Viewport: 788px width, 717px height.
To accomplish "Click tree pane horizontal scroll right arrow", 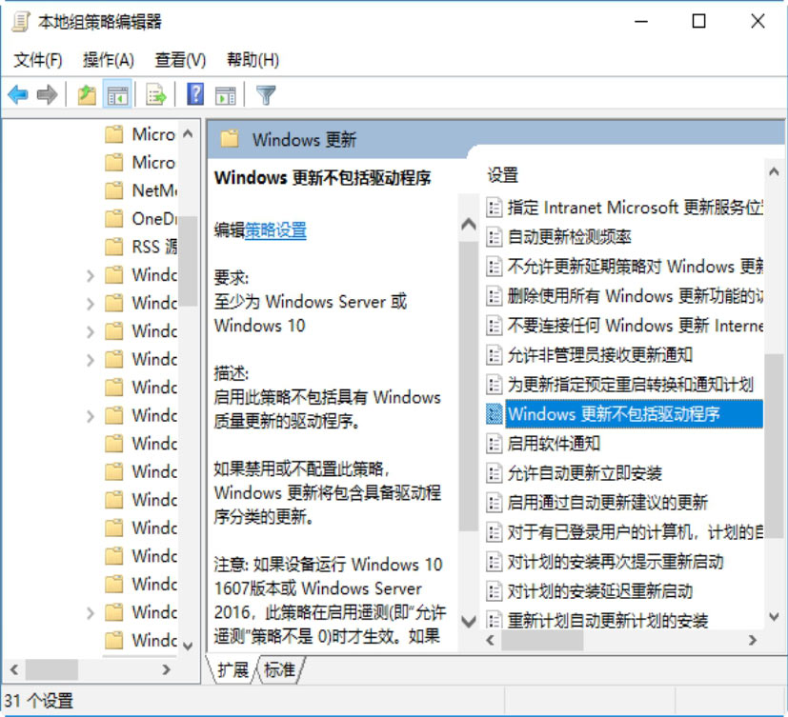I will point(166,669).
